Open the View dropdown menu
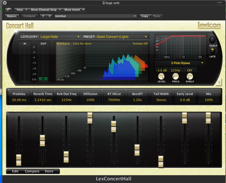Screen dimensions: 226x183 21,10
